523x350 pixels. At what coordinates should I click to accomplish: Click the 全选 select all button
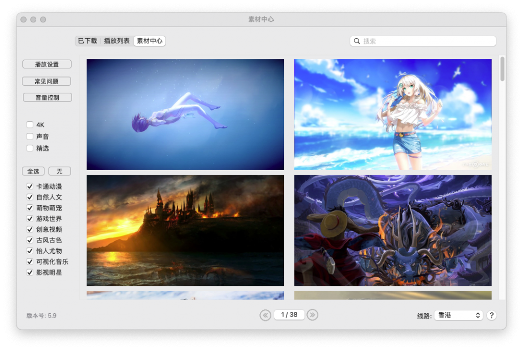point(33,171)
